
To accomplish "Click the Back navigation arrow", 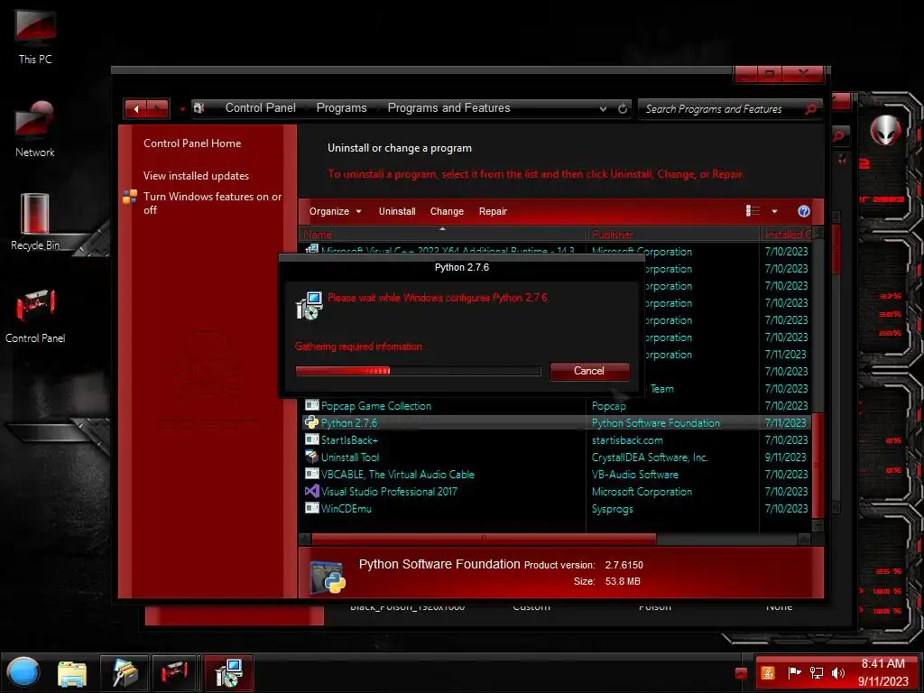I will 136,108.
